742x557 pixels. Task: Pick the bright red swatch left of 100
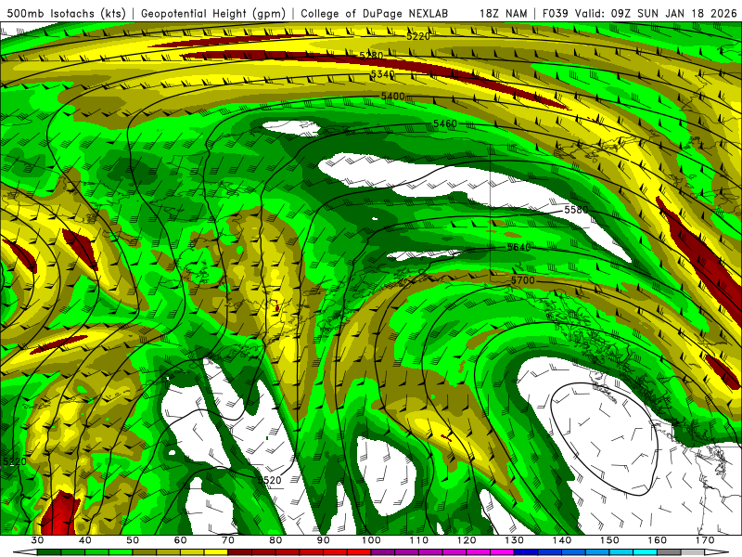359,552
